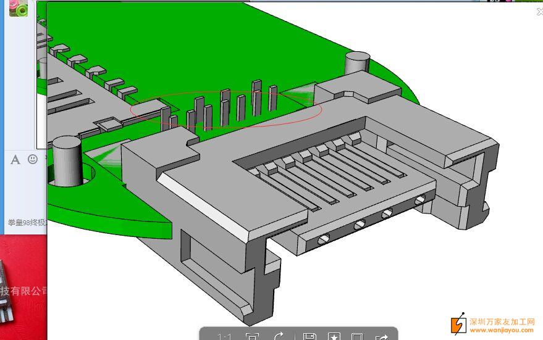Click the gray cylindrical post at the top right
Screen dimensions: 543x340
[x=357, y=64]
